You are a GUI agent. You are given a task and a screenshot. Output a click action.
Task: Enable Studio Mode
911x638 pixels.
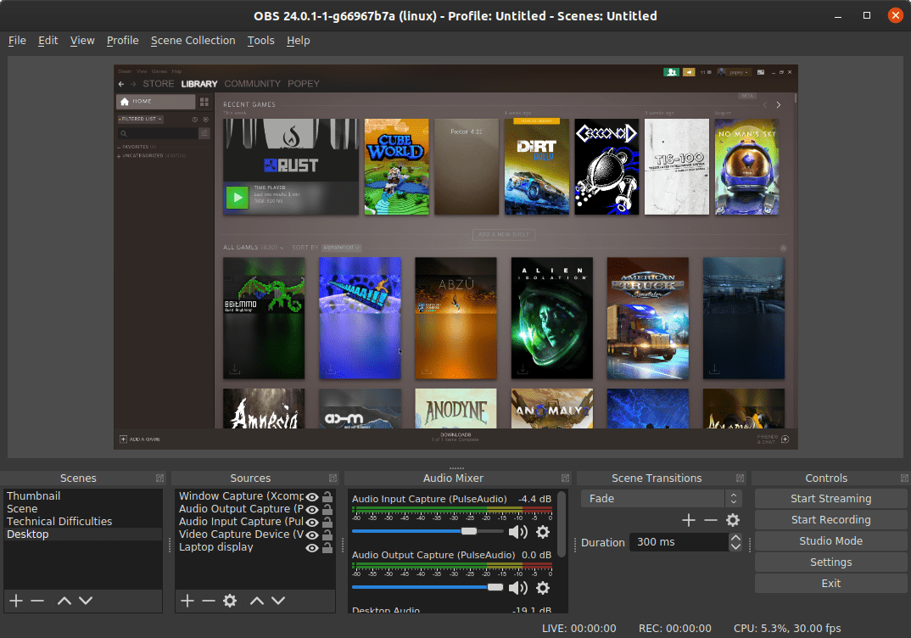click(830, 541)
